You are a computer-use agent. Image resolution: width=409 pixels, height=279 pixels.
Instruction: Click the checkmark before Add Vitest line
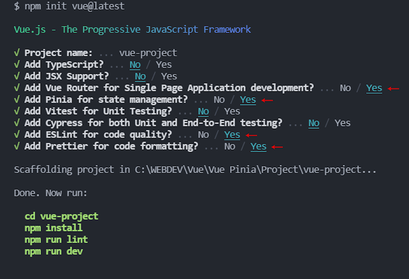click(17, 111)
